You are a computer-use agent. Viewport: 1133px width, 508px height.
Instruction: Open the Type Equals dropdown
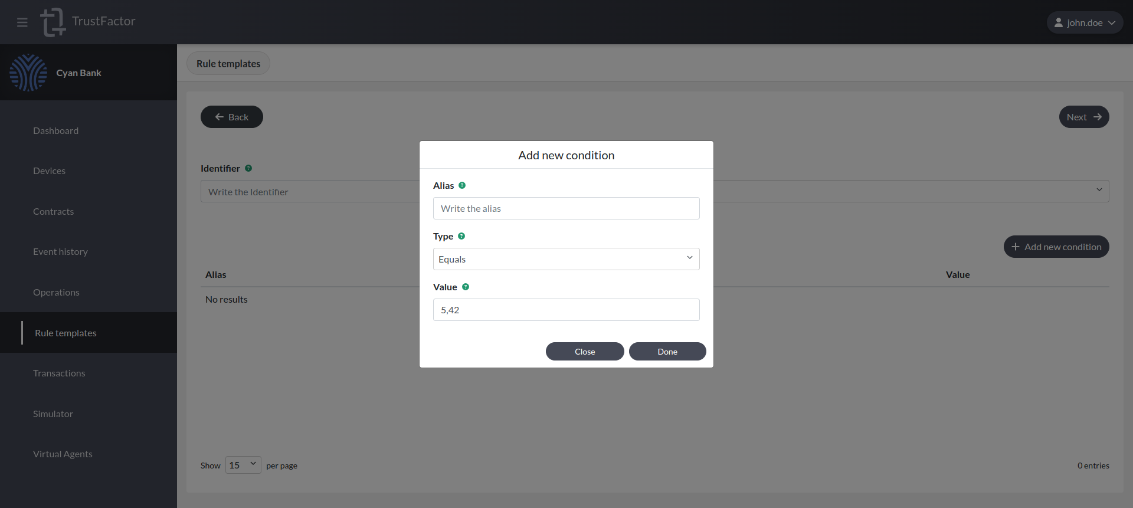pyautogui.click(x=566, y=259)
